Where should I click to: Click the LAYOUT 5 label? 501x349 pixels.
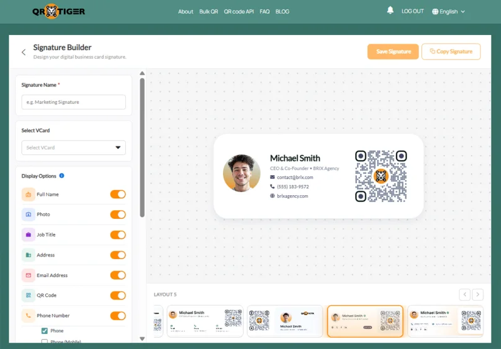165,295
